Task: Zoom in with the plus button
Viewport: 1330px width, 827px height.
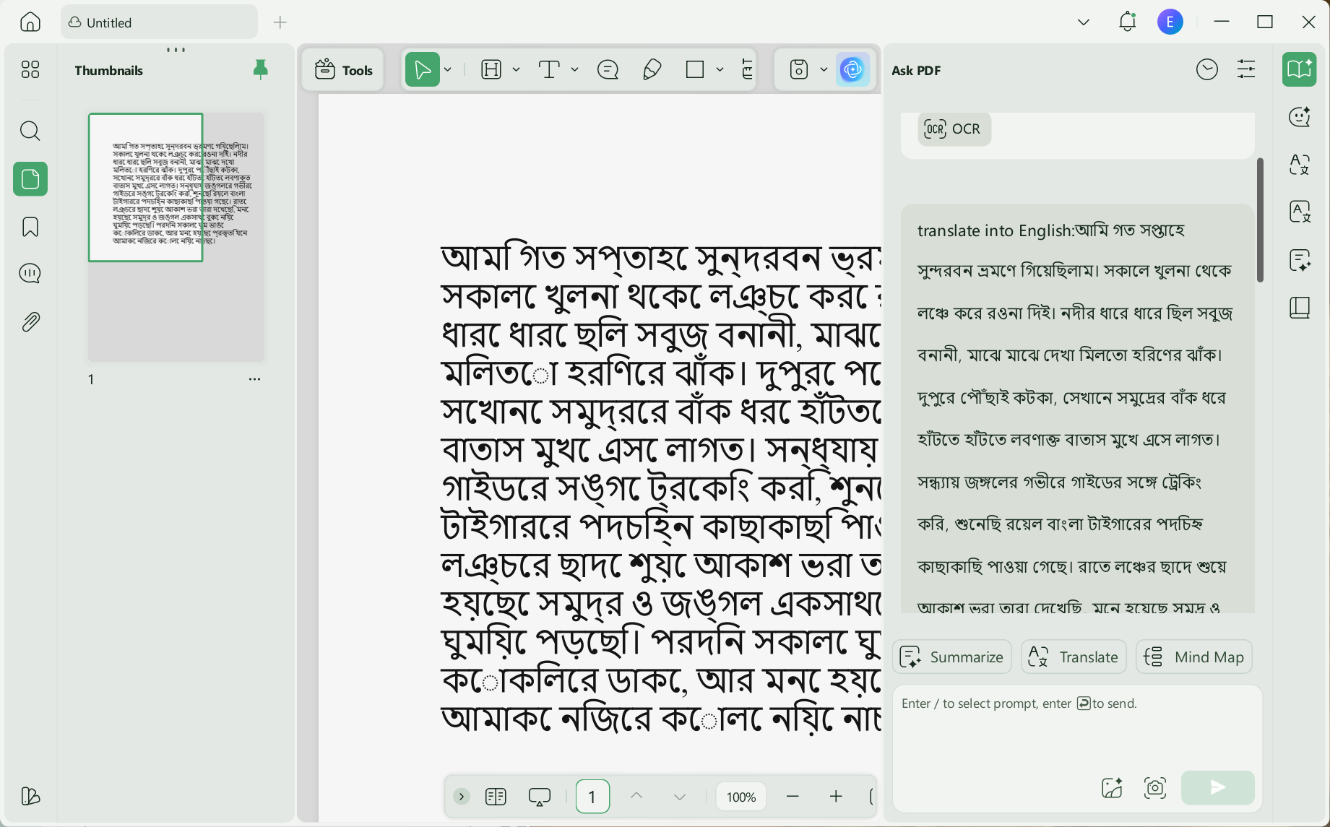Action: tap(836, 797)
